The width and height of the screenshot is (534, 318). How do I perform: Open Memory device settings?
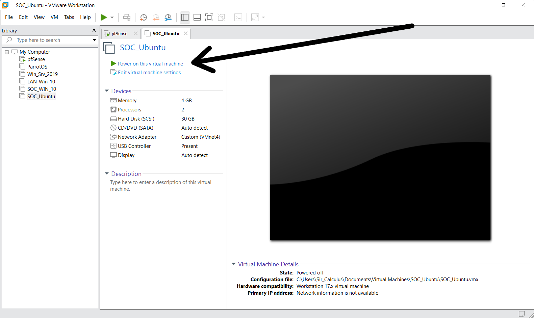(127, 101)
